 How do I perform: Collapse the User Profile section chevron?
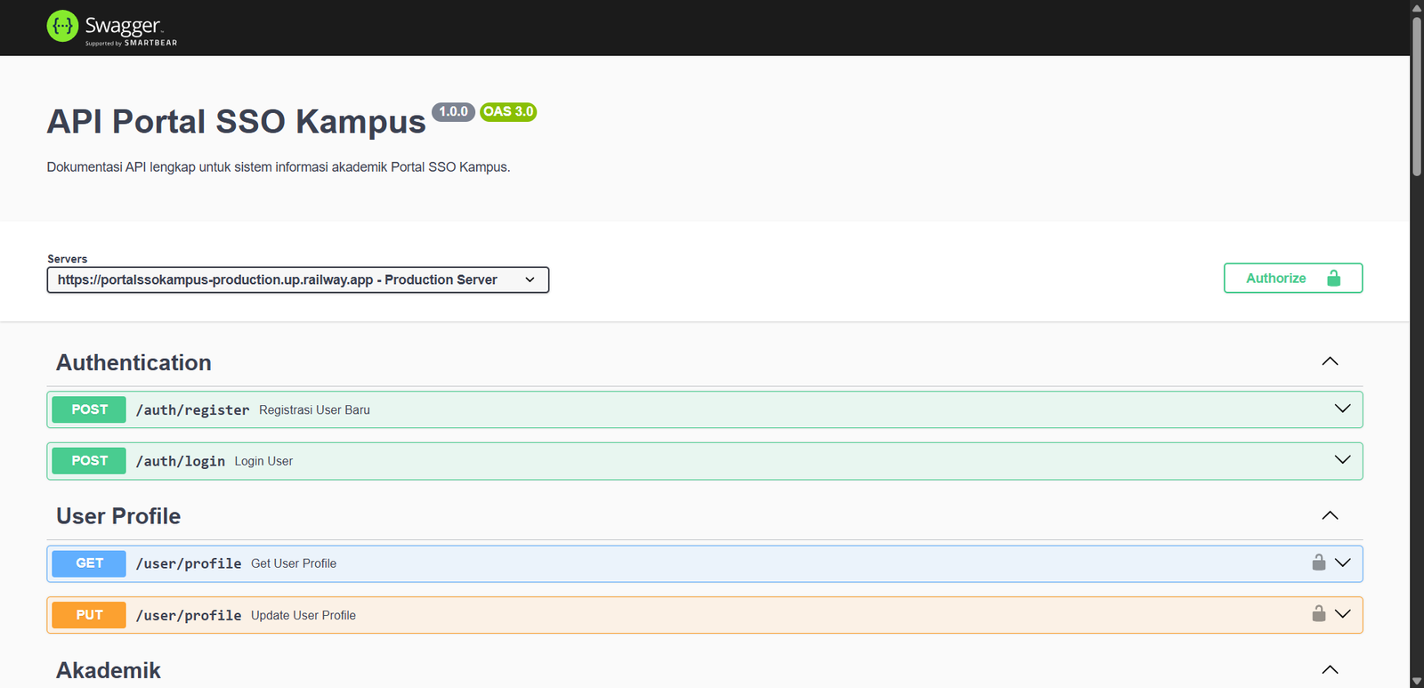click(1330, 516)
